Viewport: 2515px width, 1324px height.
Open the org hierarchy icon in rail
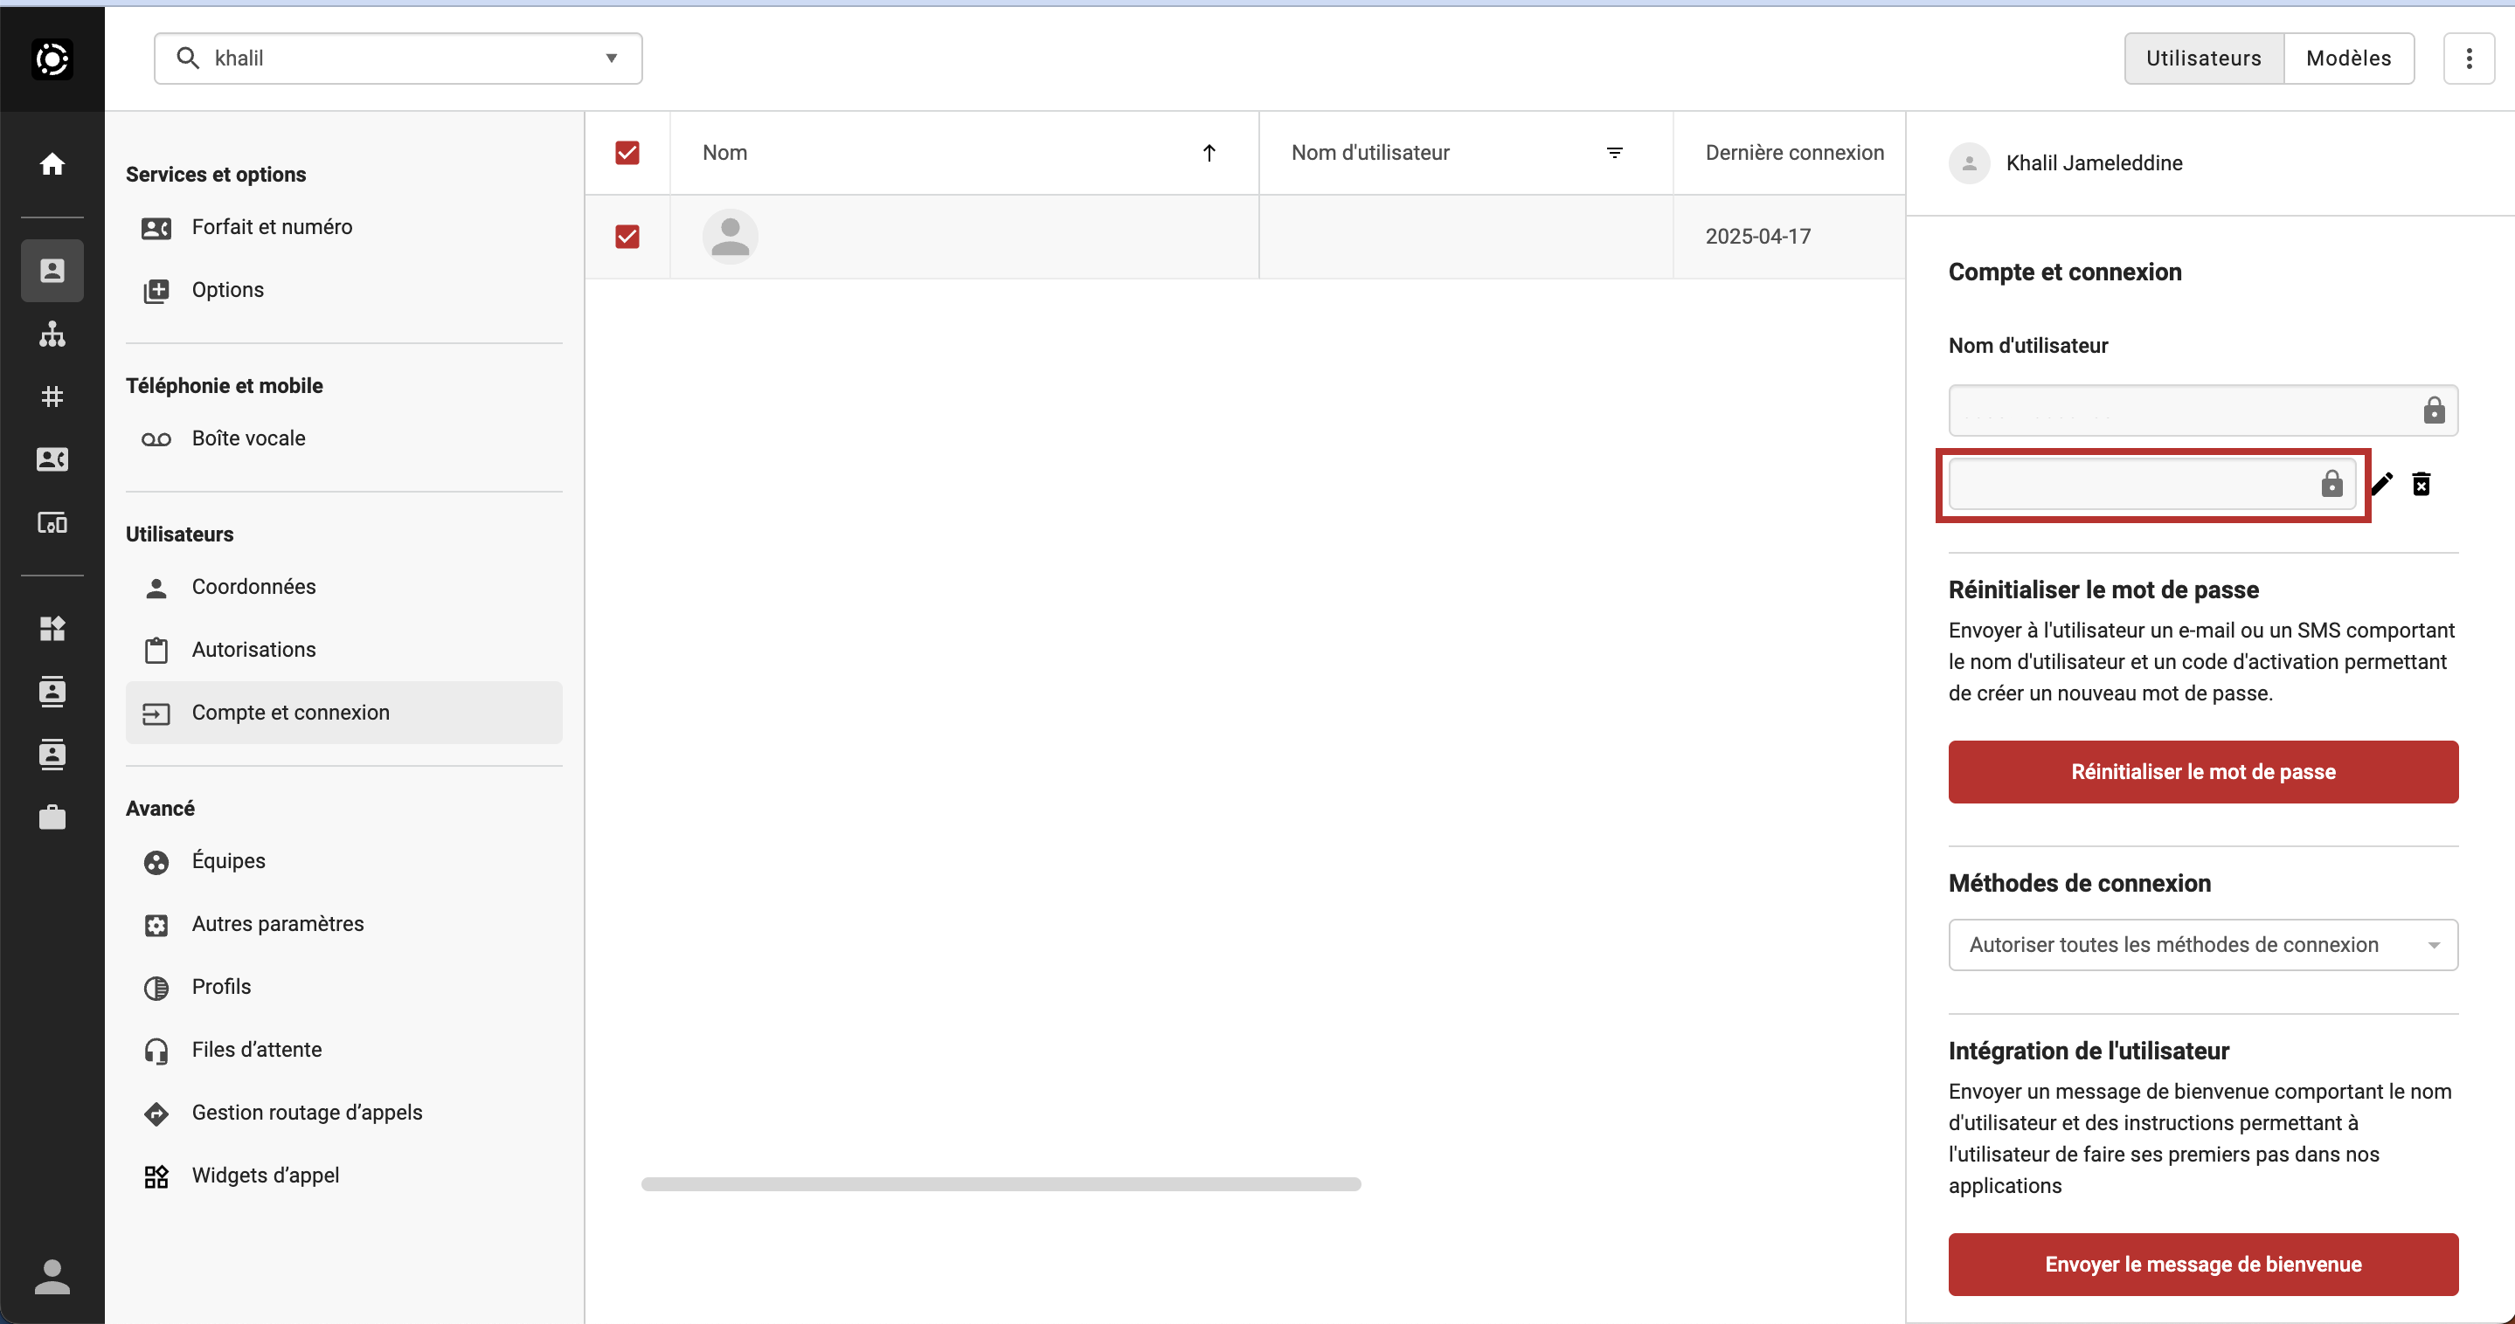coord(52,334)
